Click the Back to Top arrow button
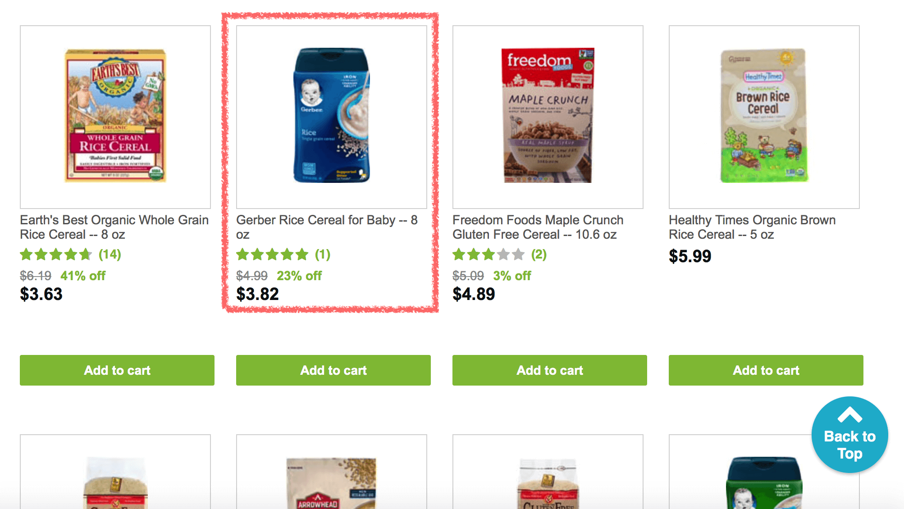This screenshot has height=509, width=904. coord(849,435)
